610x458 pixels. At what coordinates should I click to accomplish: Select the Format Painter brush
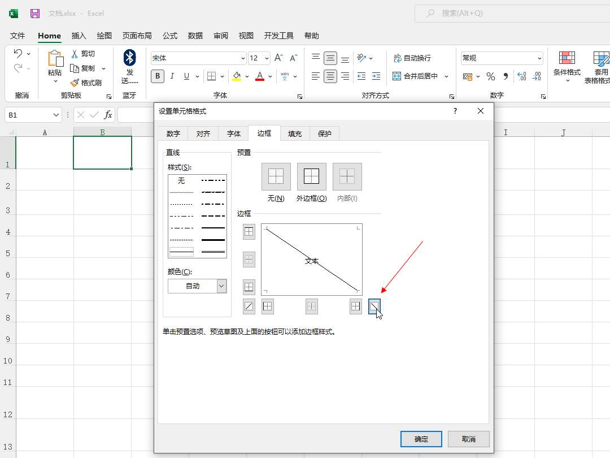75,83
